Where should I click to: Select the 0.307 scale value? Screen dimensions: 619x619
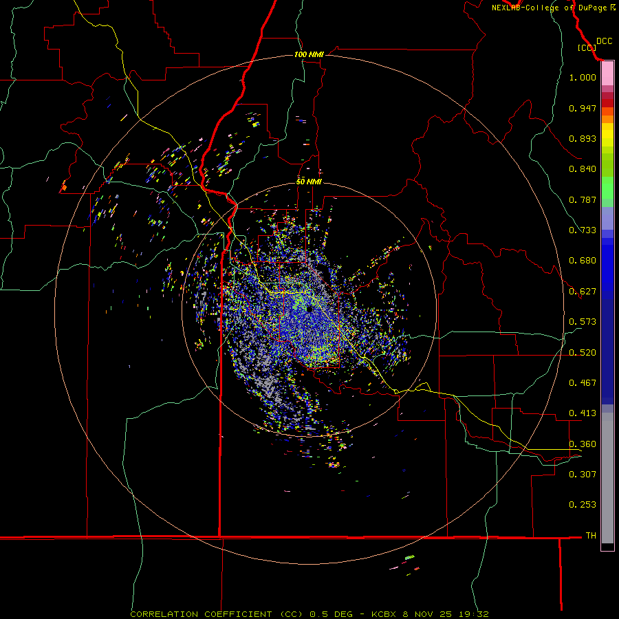pos(583,475)
